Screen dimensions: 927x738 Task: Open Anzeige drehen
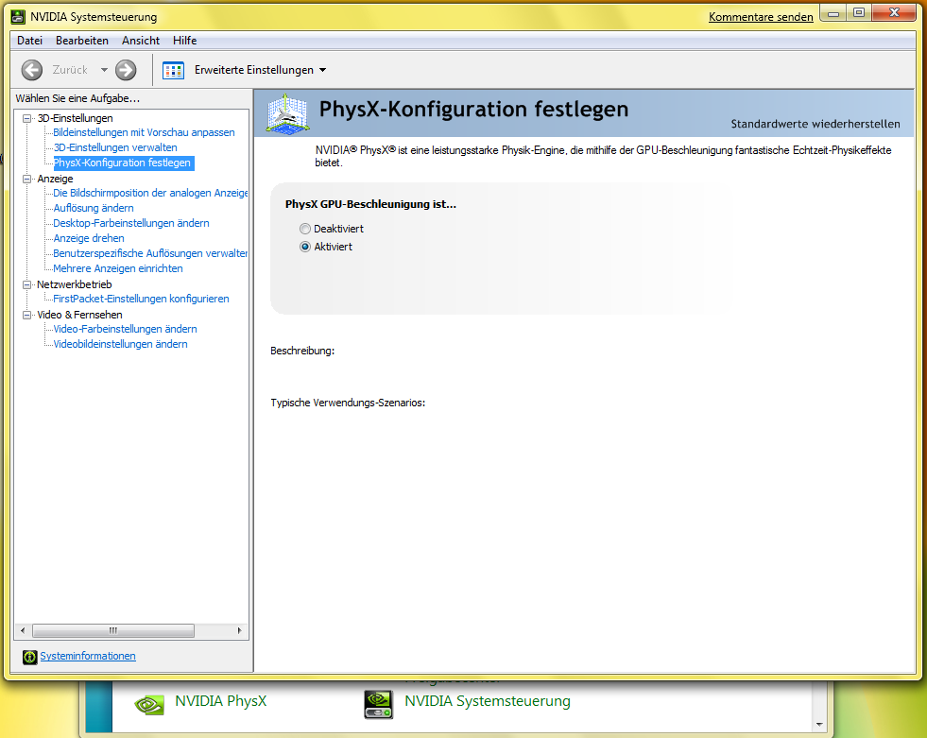coord(89,238)
